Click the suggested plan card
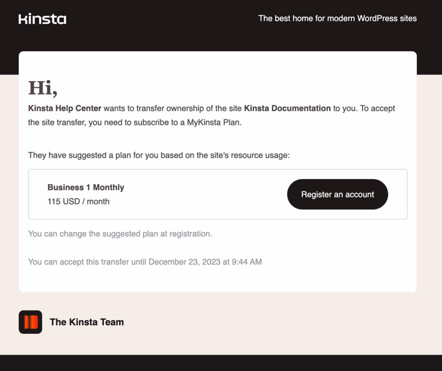The height and width of the screenshot is (371, 442). click(x=218, y=194)
